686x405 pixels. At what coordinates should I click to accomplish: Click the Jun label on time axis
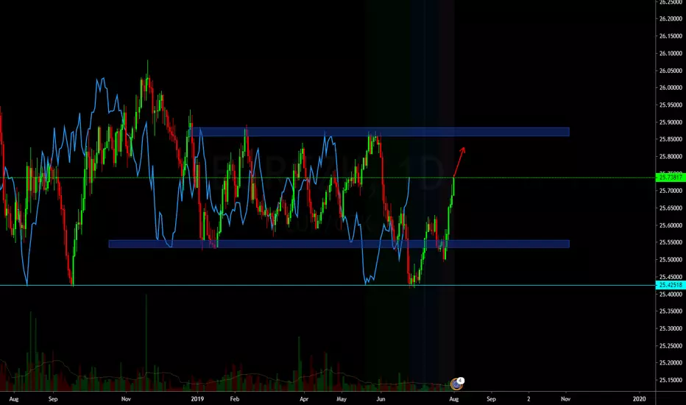click(381, 399)
